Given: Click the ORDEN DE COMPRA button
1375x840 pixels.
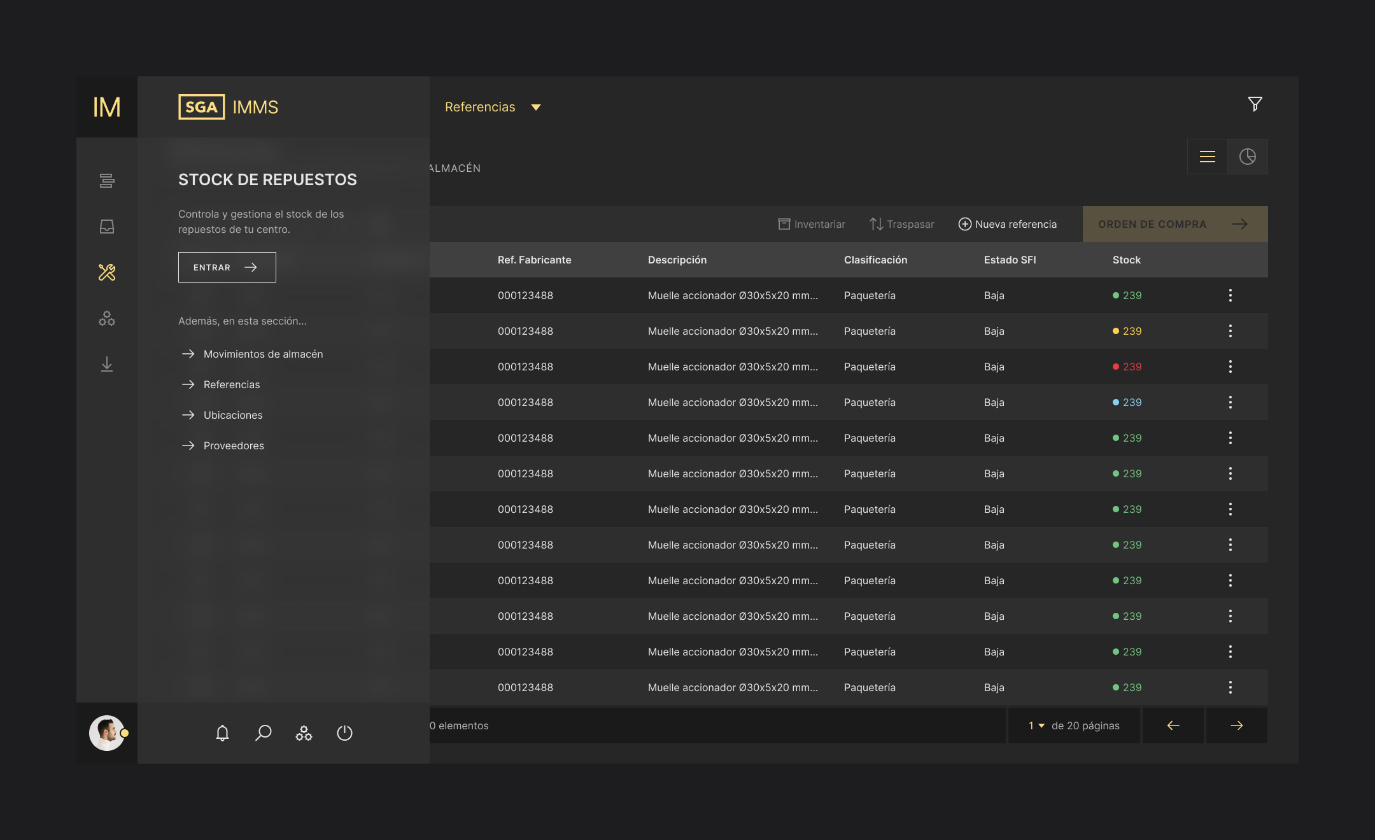Looking at the screenshot, I should click(1175, 224).
